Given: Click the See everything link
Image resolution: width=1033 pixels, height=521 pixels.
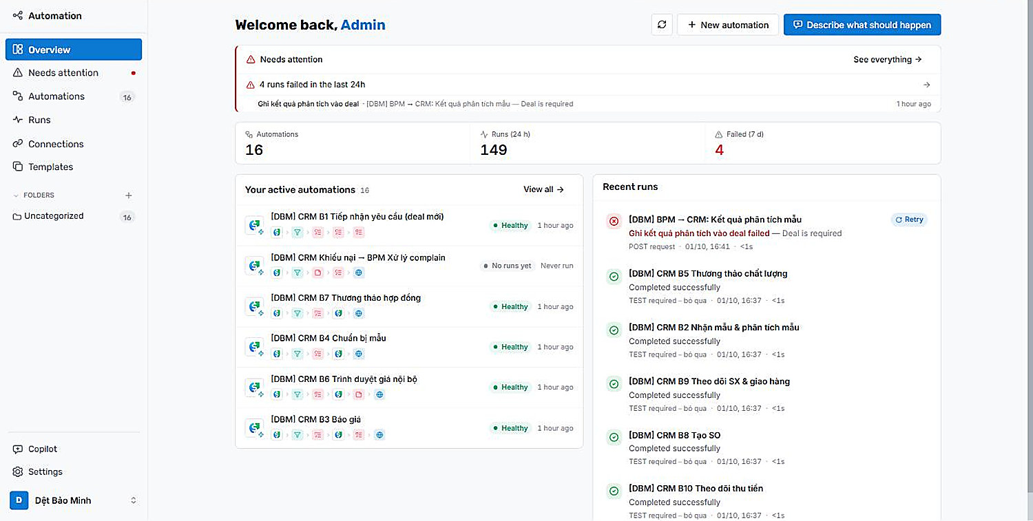Looking at the screenshot, I should point(888,60).
